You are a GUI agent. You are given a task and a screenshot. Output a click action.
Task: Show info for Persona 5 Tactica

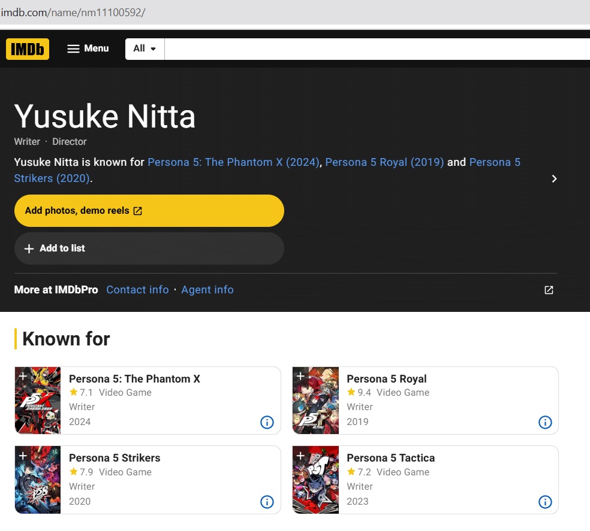point(545,502)
